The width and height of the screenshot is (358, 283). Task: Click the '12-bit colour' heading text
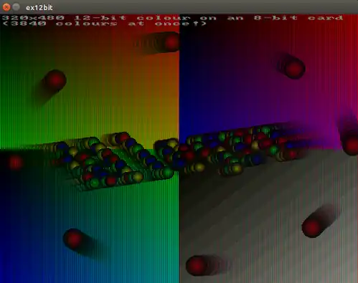(x=133, y=18)
